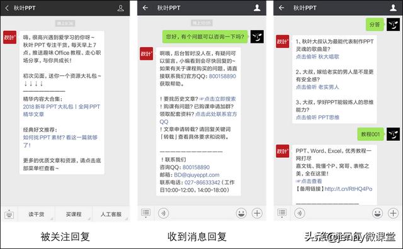403x249 pixels.
Task: Tap black user avatar beside 您好 message
Action: click(257, 37)
